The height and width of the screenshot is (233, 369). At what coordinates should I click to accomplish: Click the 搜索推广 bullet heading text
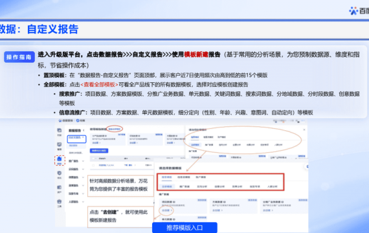tap(69, 94)
